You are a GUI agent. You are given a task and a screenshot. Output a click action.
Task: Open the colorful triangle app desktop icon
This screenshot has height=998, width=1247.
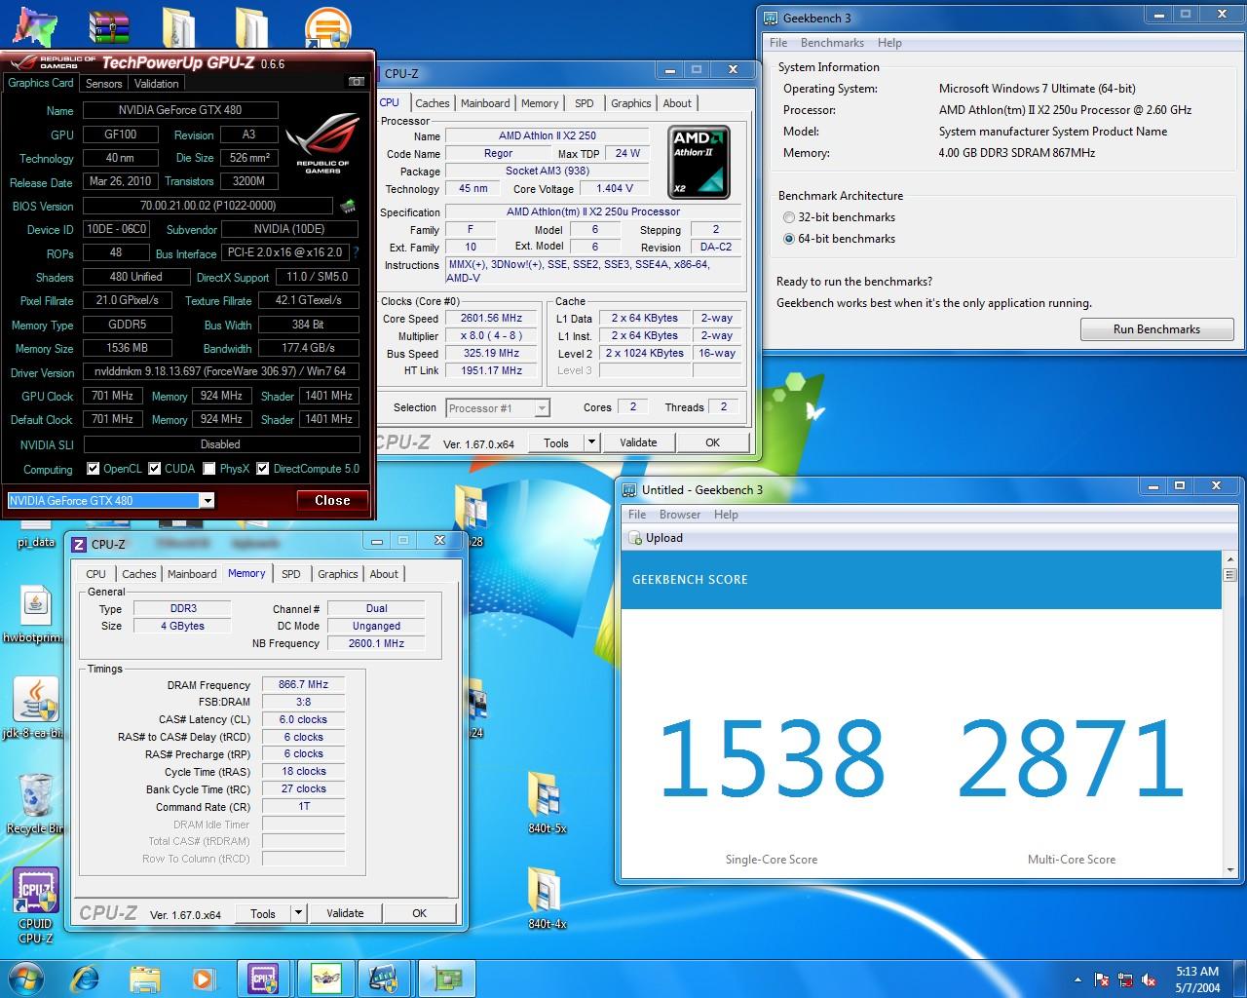tap(33, 26)
